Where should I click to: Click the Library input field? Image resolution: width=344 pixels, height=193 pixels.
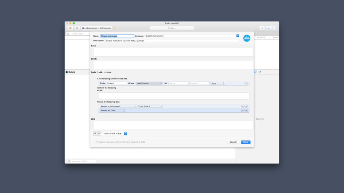pos(178,83)
